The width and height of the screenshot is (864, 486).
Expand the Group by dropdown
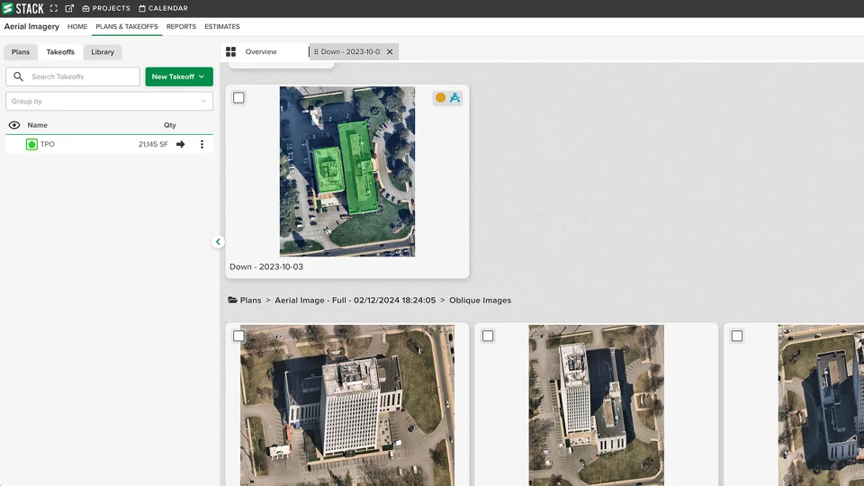[109, 102]
